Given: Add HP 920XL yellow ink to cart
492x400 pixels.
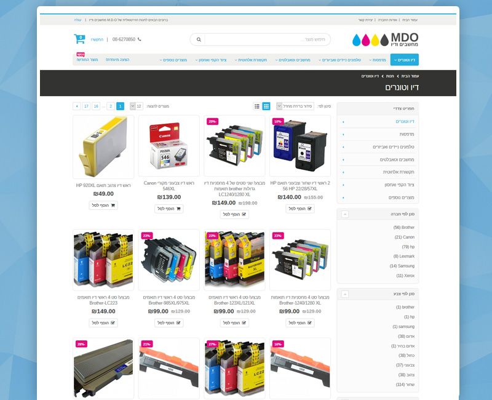Looking at the screenshot, I should (x=103, y=206).
